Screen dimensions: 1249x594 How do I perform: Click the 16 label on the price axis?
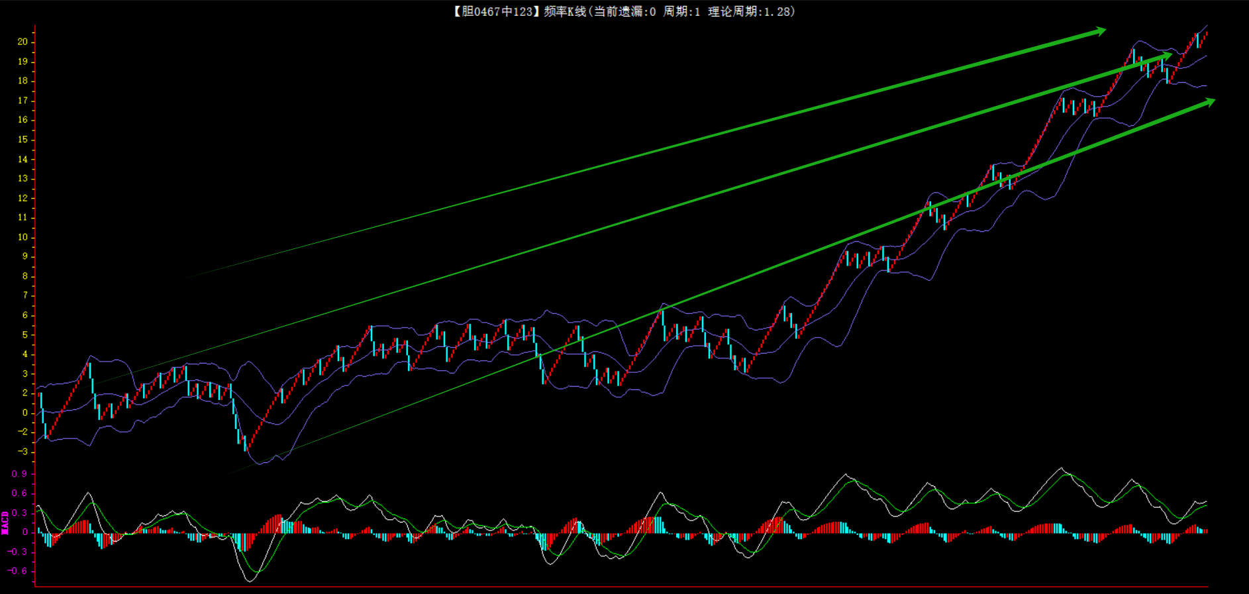point(23,120)
